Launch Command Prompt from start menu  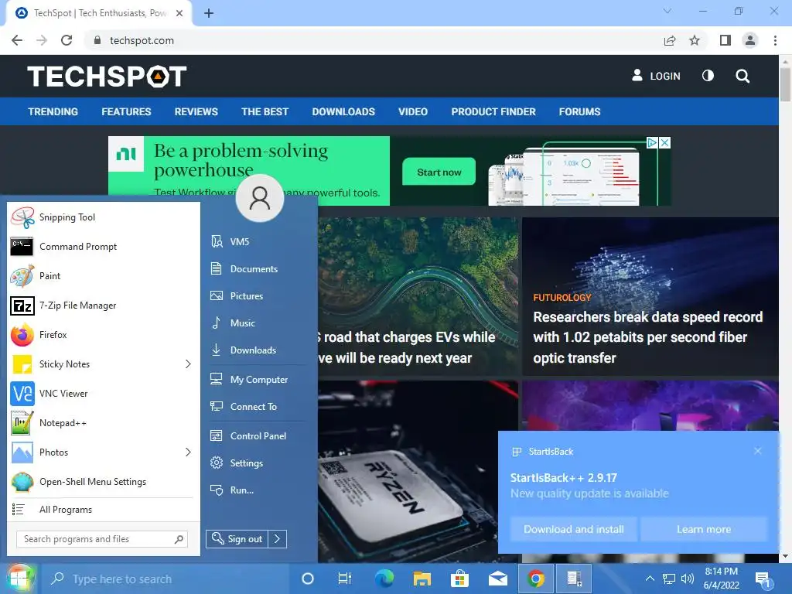tap(103, 247)
